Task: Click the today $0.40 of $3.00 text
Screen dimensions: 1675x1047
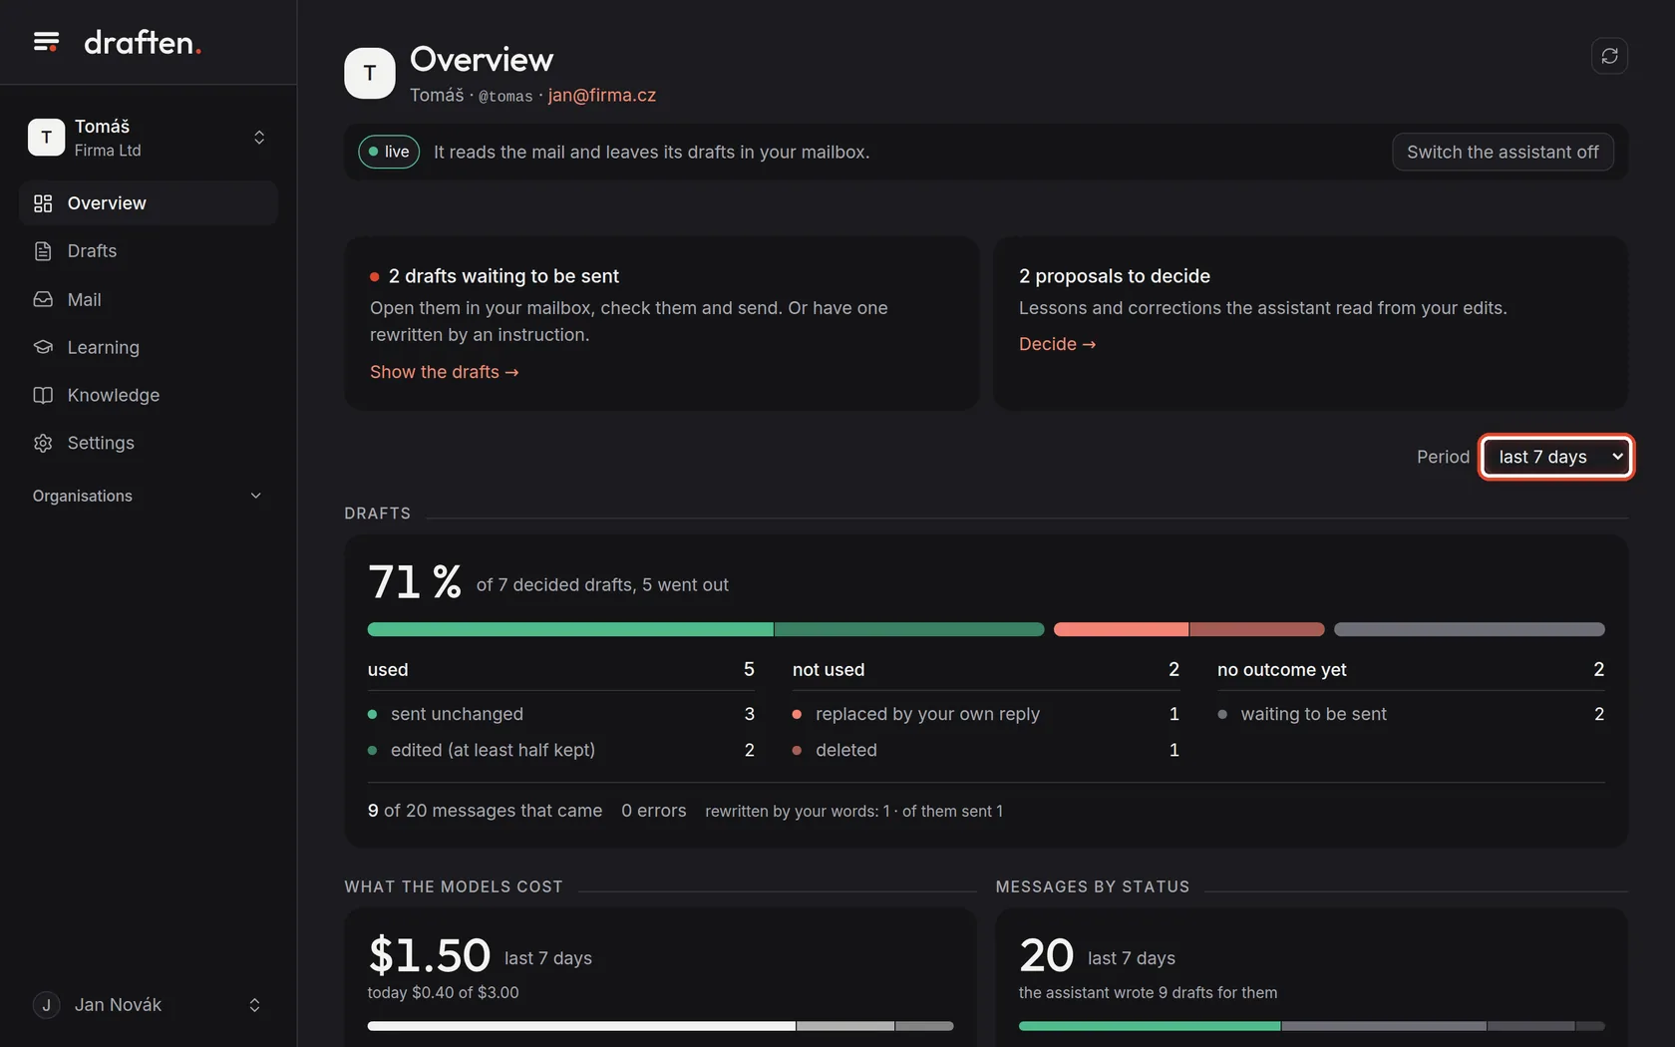Action: [x=444, y=993]
